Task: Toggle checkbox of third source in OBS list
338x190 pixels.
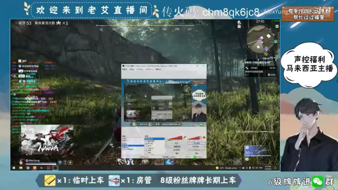Action: (147, 144)
